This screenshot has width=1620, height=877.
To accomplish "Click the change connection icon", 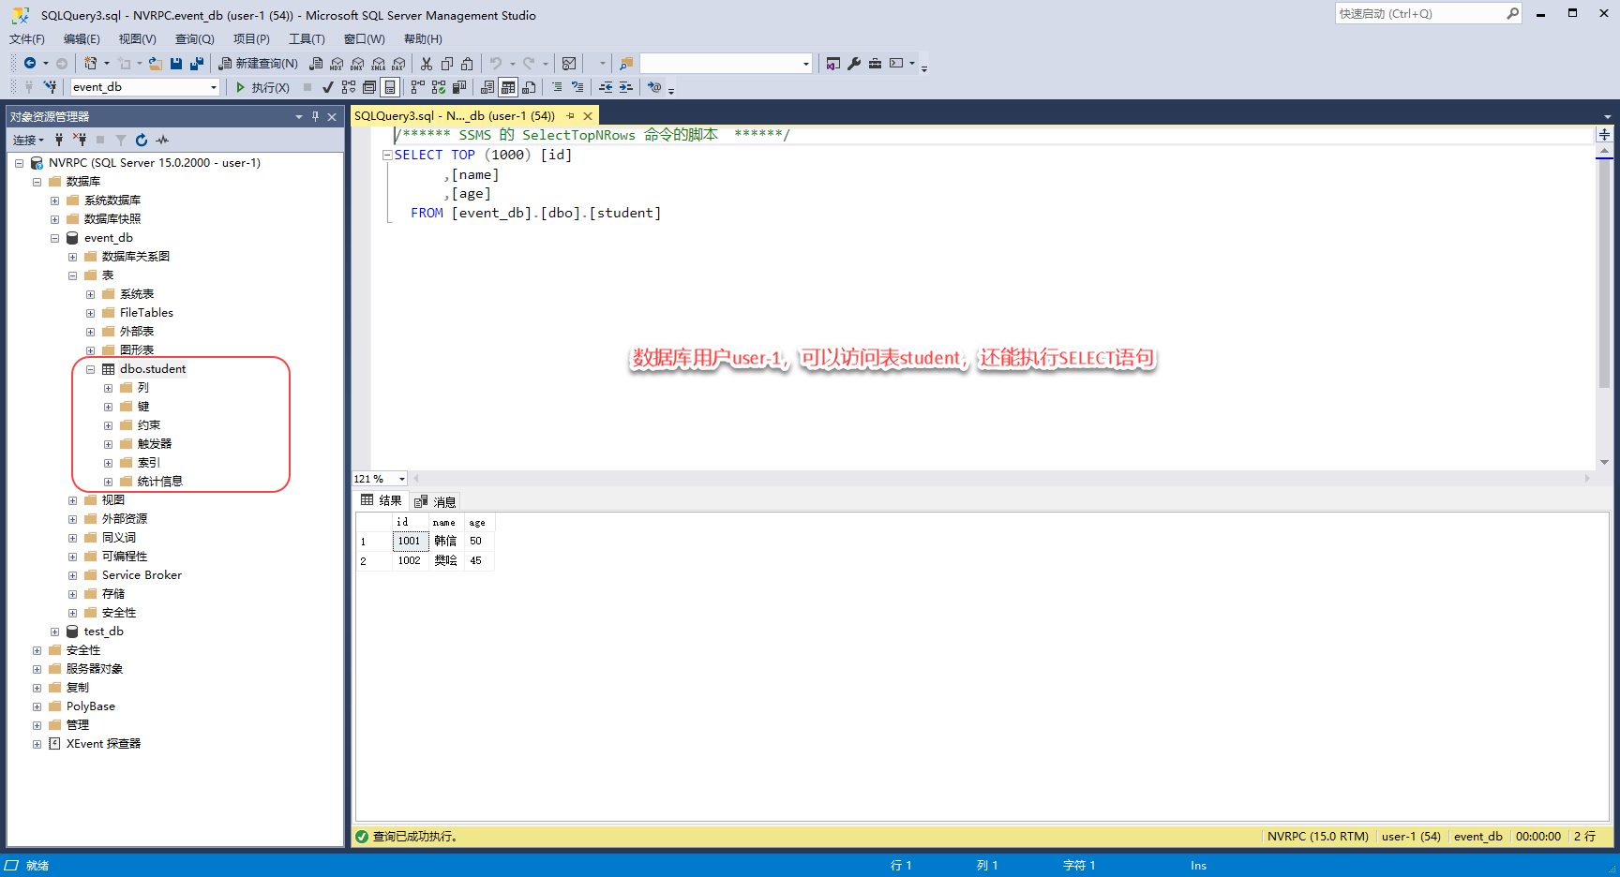I will pos(50,87).
